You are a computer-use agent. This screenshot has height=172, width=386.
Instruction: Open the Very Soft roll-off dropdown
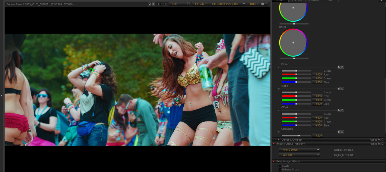click(x=299, y=155)
